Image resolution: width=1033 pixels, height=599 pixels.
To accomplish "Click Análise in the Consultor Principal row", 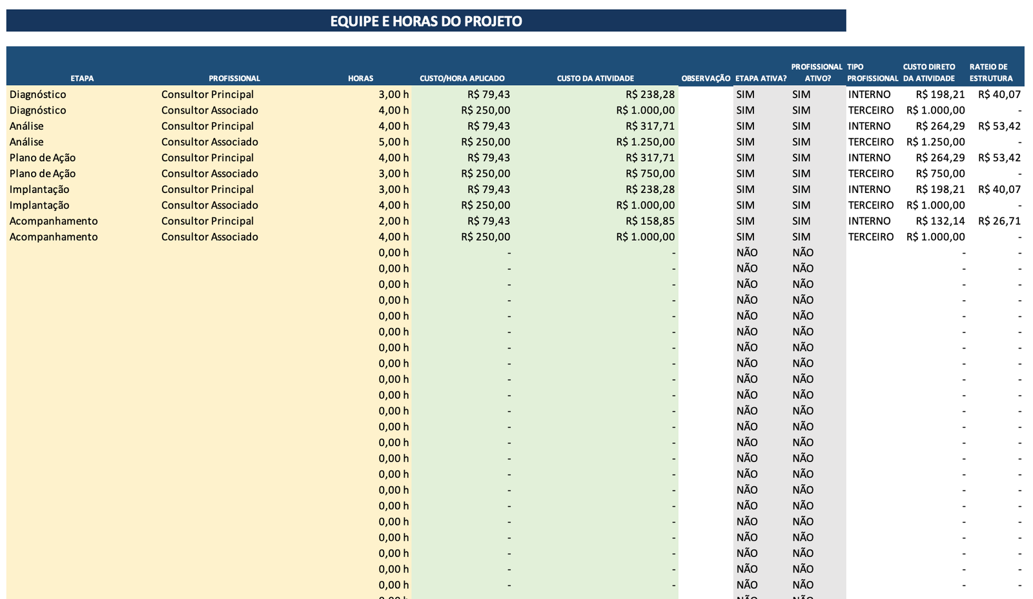I will pos(26,126).
